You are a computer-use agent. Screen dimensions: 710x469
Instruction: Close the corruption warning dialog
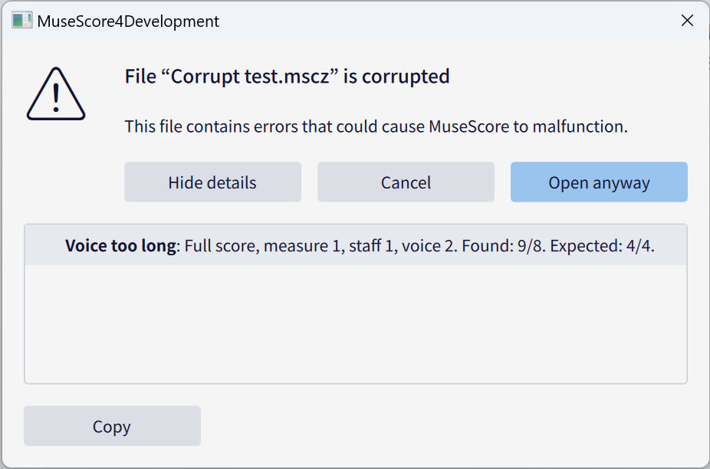tap(687, 20)
